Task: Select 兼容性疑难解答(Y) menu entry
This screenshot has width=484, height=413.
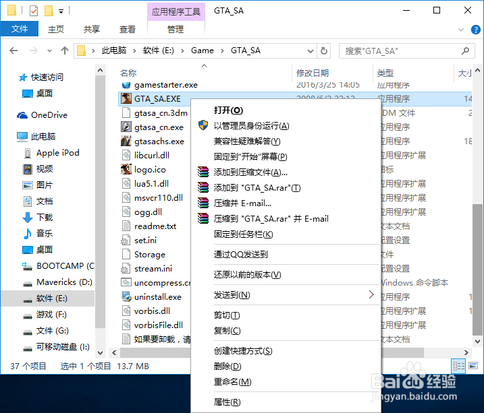Action: click(x=286, y=141)
